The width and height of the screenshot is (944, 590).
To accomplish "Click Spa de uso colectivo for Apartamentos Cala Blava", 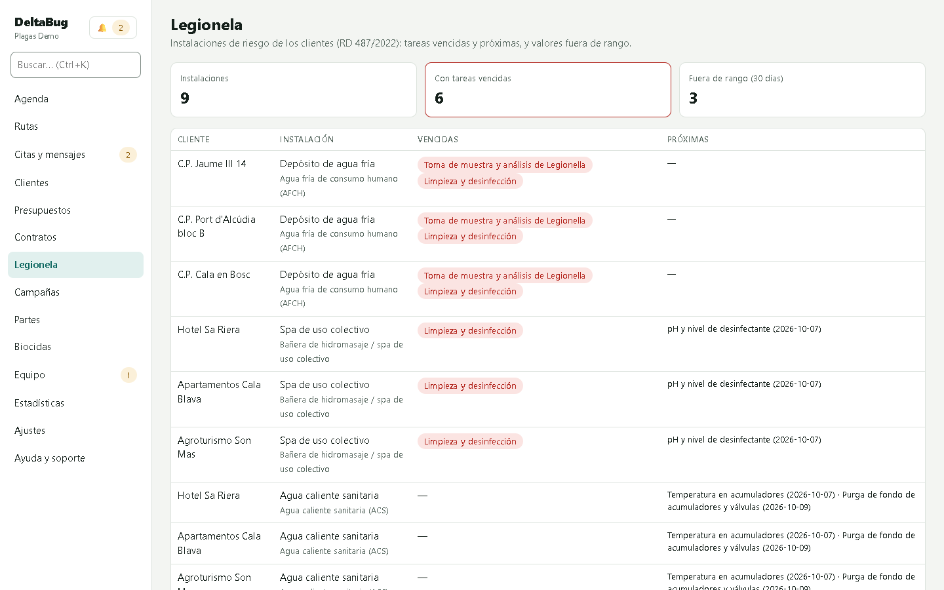I will point(324,385).
